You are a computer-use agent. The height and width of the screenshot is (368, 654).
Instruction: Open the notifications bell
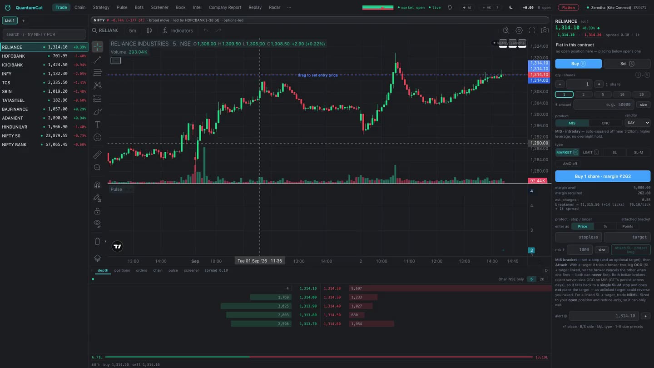tap(450, 7)
